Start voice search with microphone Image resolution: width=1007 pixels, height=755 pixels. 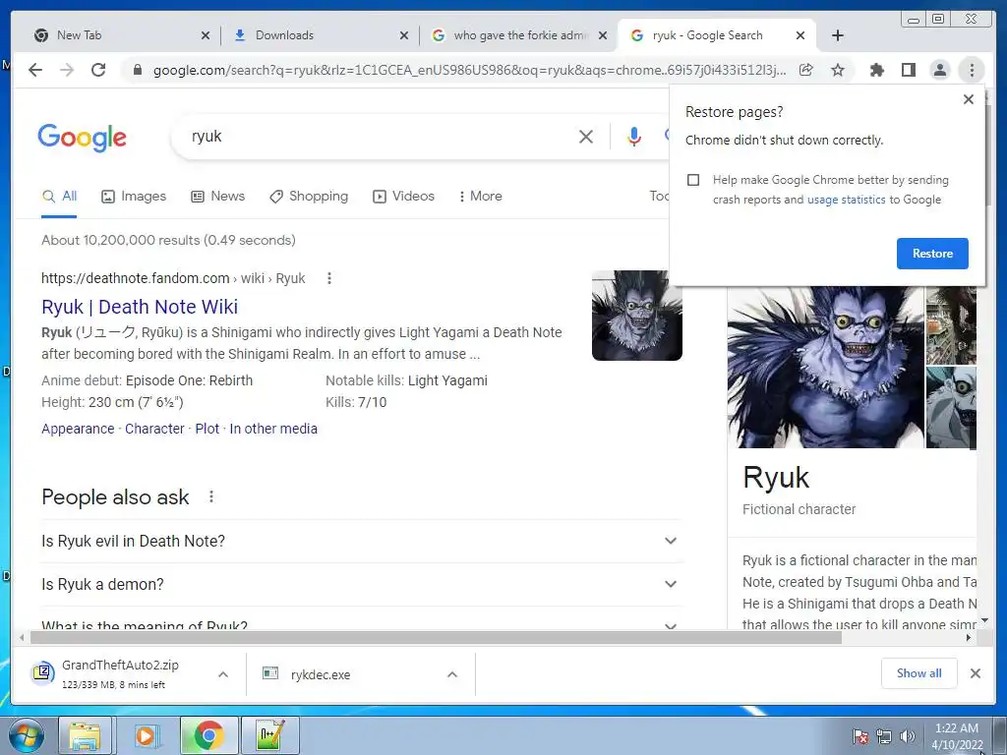click(x=634, y=136)
